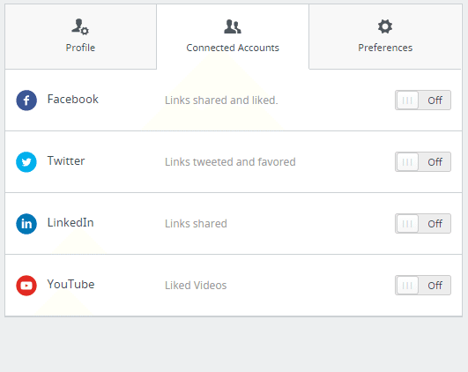Screen dimensions: 468x372
Task: Click the Profile user-gear icon
Action: 80,26
